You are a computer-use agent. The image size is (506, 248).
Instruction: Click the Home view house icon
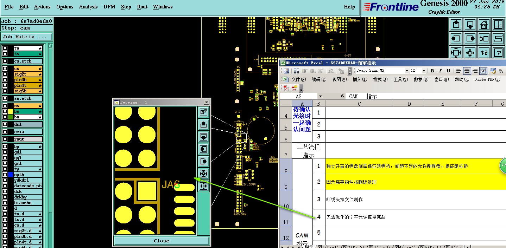484,25
